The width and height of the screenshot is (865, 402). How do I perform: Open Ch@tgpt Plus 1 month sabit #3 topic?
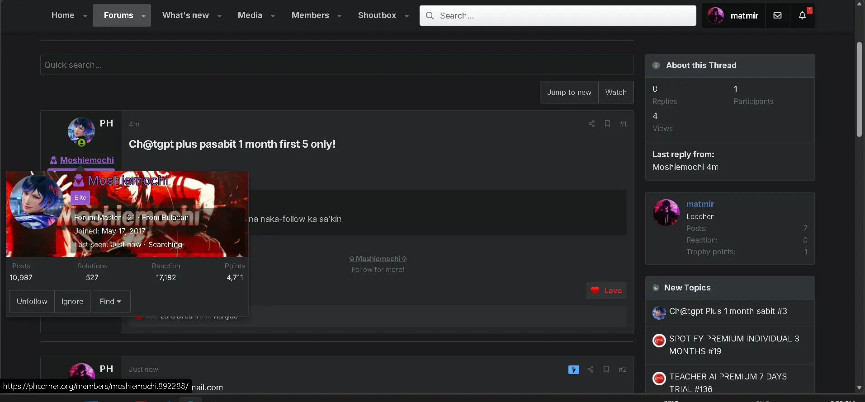[x=728, y=311]
